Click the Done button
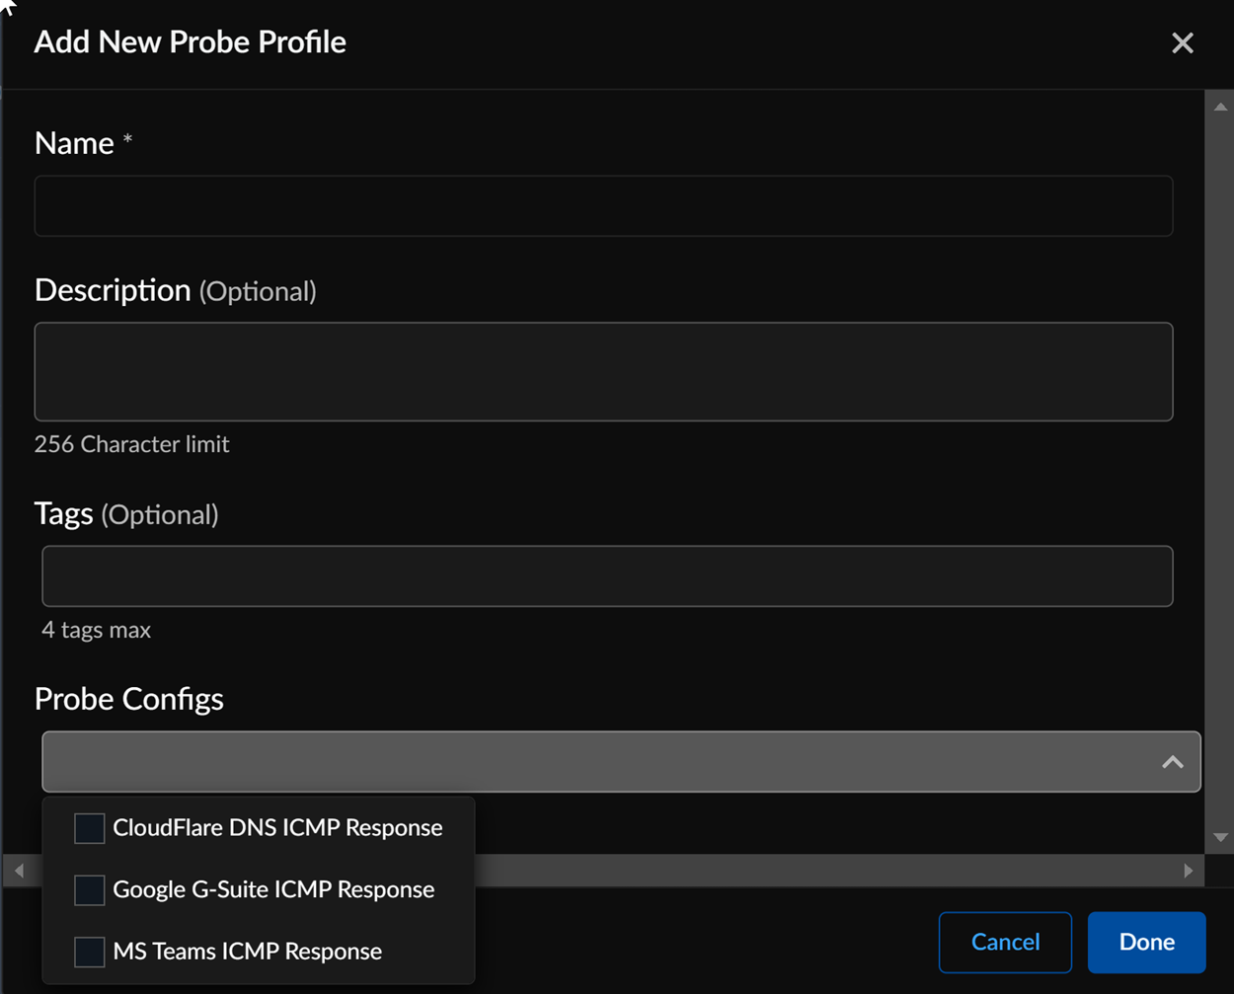The height and width of the screenshot is (994, 1234). pyautogui.click(x=1146, y=943)
